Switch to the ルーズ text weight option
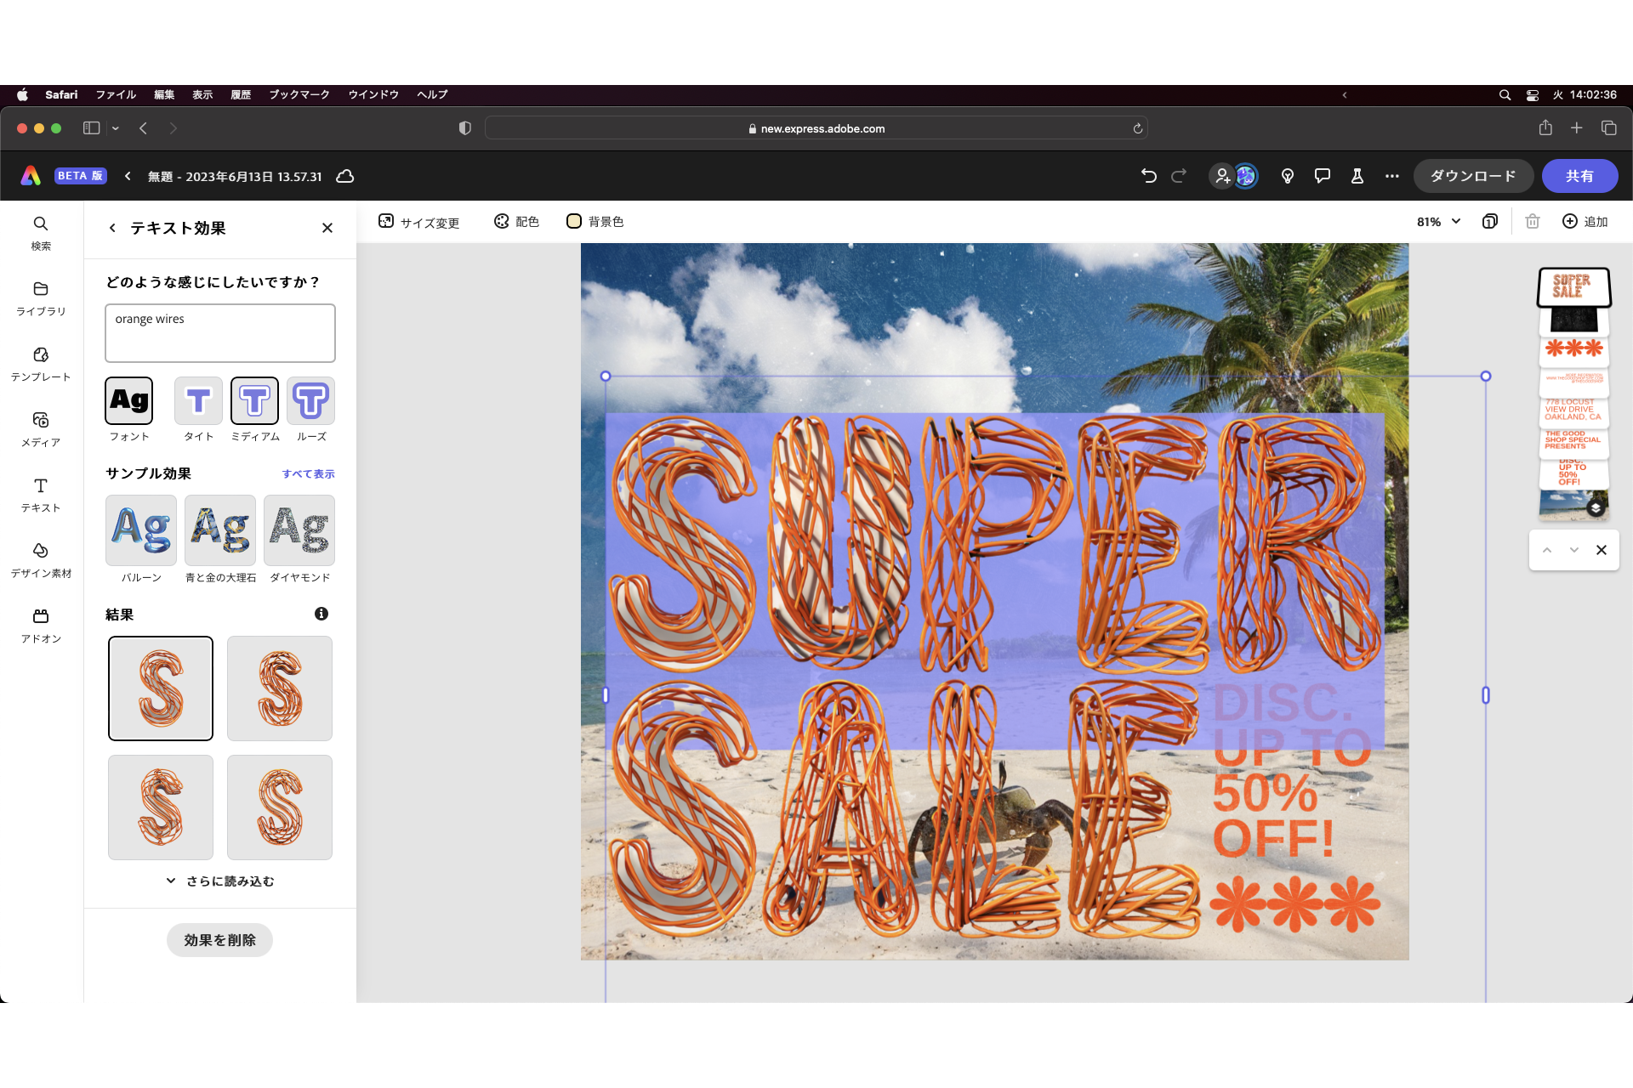The width and height of the screenshot is (1633, 1088). point(310,400)
